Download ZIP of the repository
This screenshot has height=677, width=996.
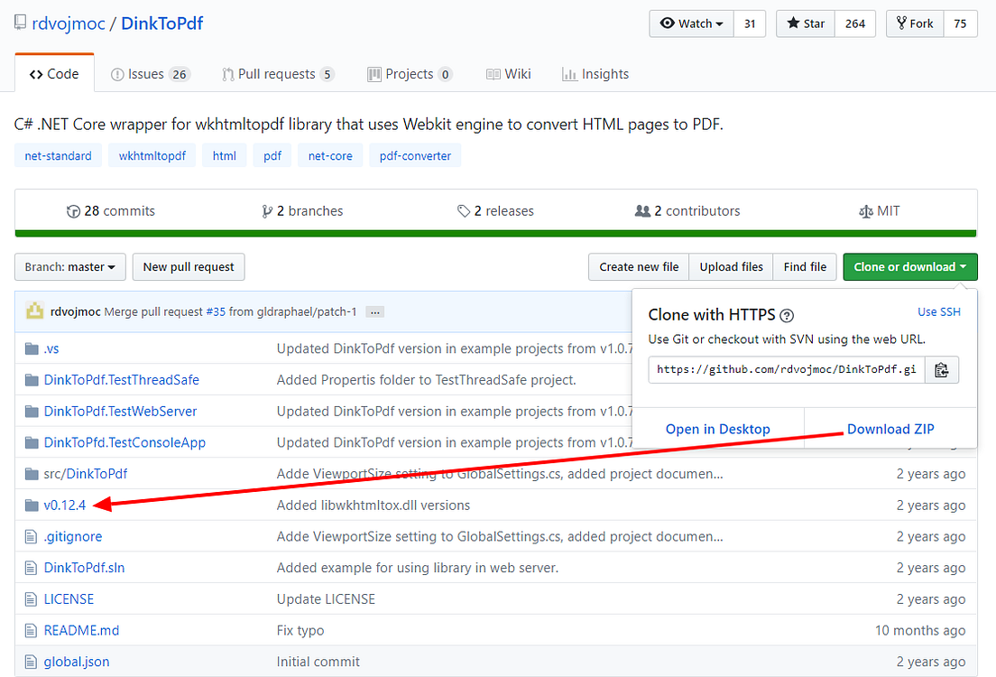[x=890, y=429]
